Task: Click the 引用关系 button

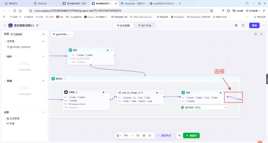Action: (x=16, y=34)
